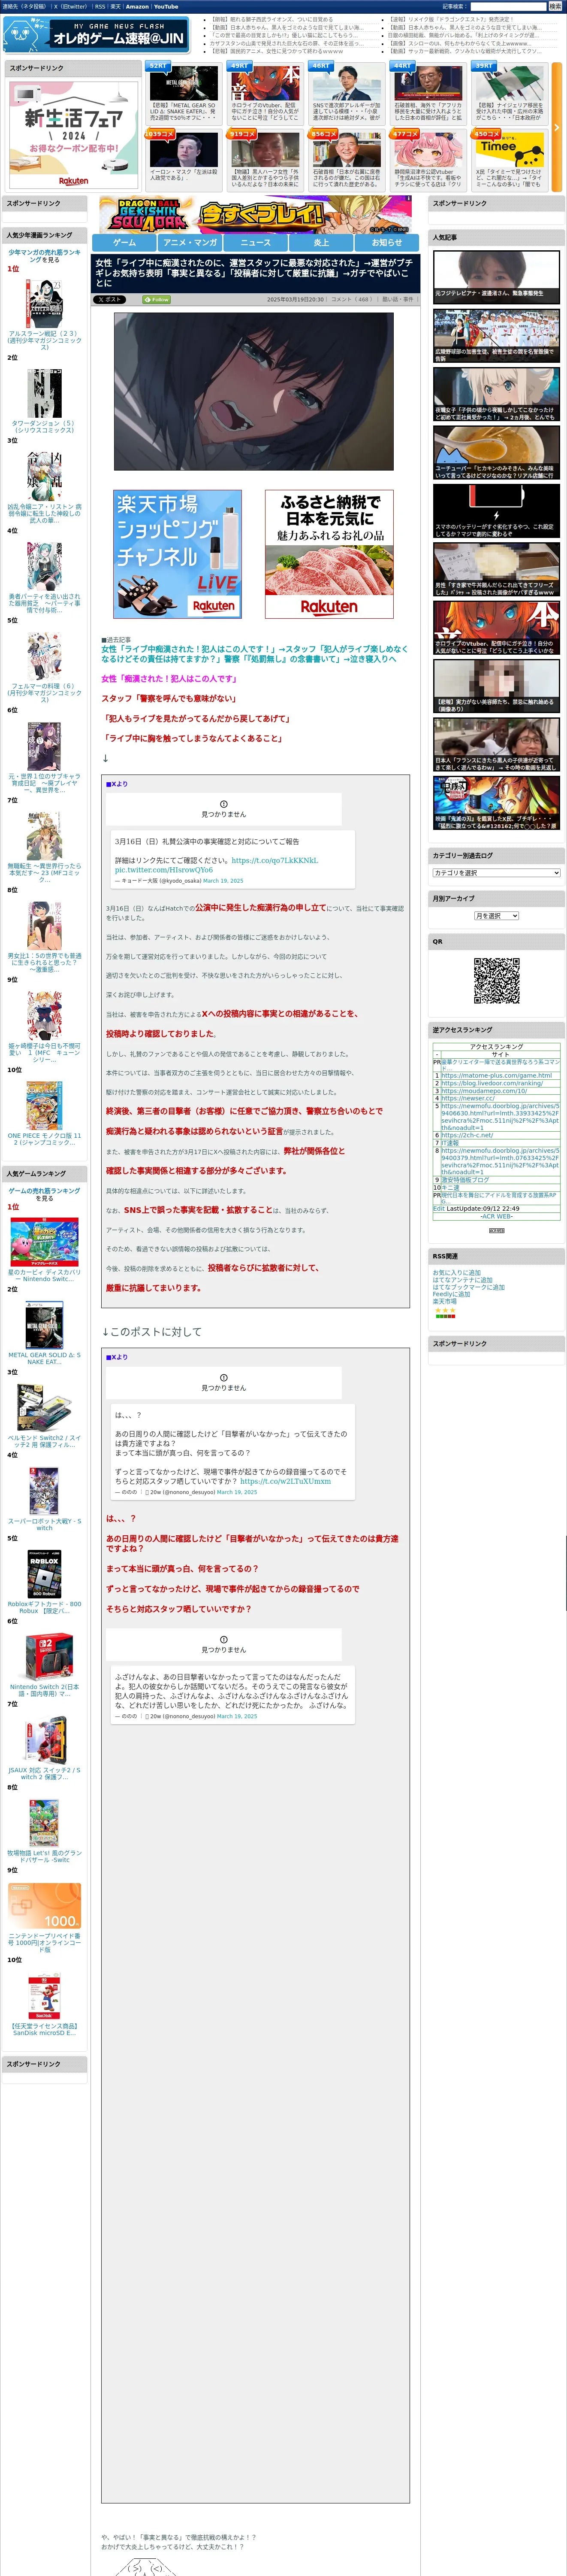
Task: Click the IT速報 ranking link
Action: [x=450, y=1143]
